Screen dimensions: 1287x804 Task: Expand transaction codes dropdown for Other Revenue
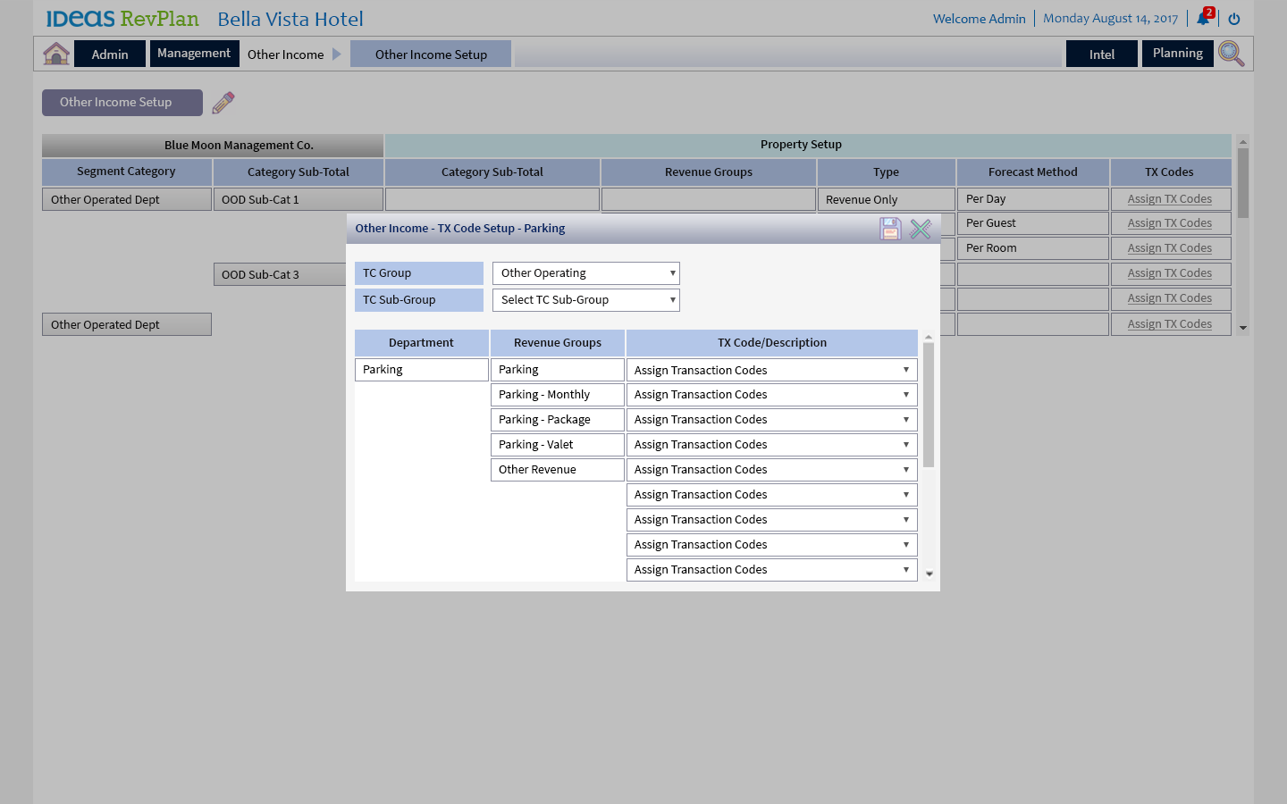pyautogui.click(x=771, y=470)
